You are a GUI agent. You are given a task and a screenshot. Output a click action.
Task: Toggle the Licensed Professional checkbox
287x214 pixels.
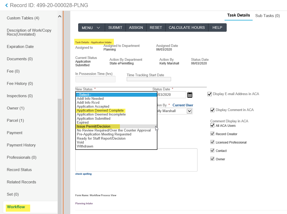click(x=212, y=142)
